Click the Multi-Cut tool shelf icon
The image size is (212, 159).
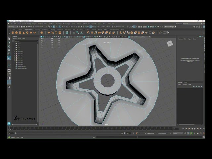tap(161, 32)
